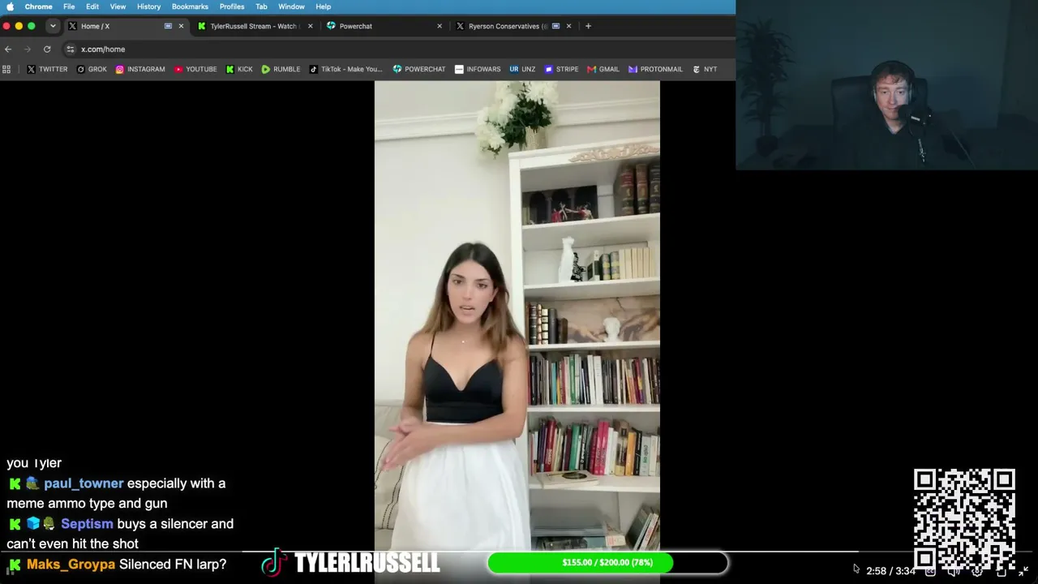Toggle media indicator on Ryerson Conservatives tab
Viewport: 1038px width, 584px height.
(x=555, y=26)
